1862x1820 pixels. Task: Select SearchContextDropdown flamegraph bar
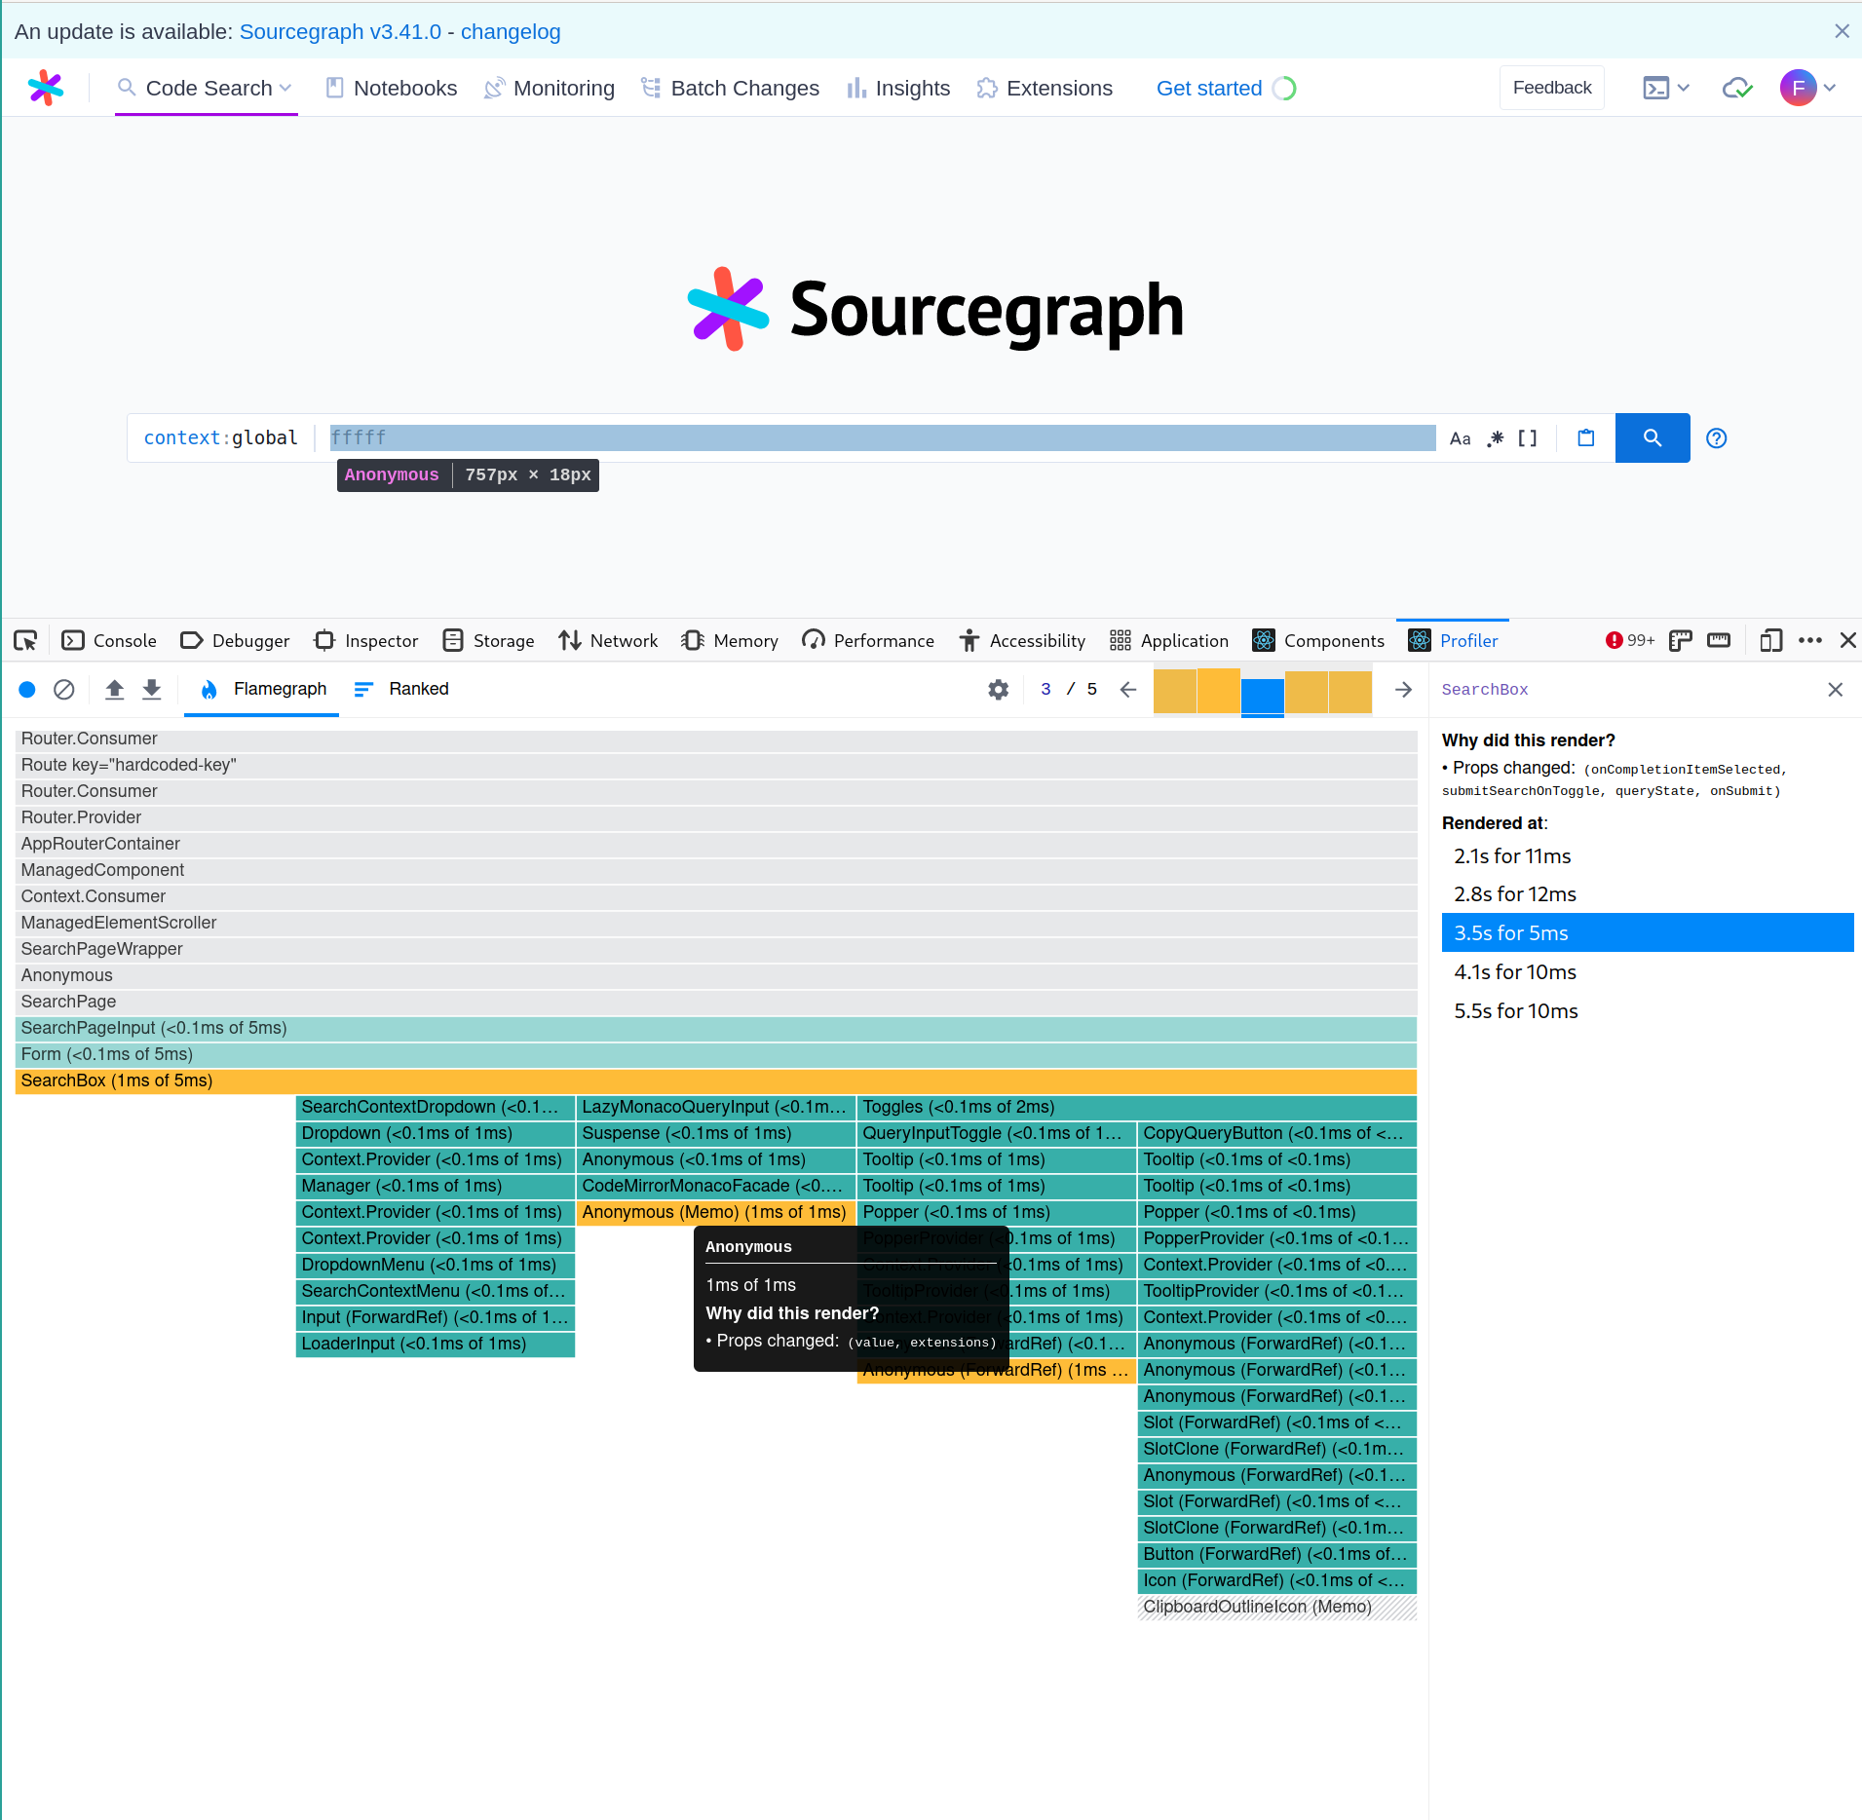436,1107
